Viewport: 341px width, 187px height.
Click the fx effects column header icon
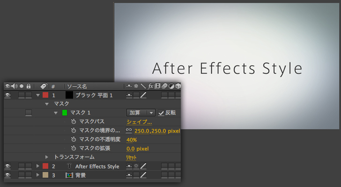[x=150, y=86]
